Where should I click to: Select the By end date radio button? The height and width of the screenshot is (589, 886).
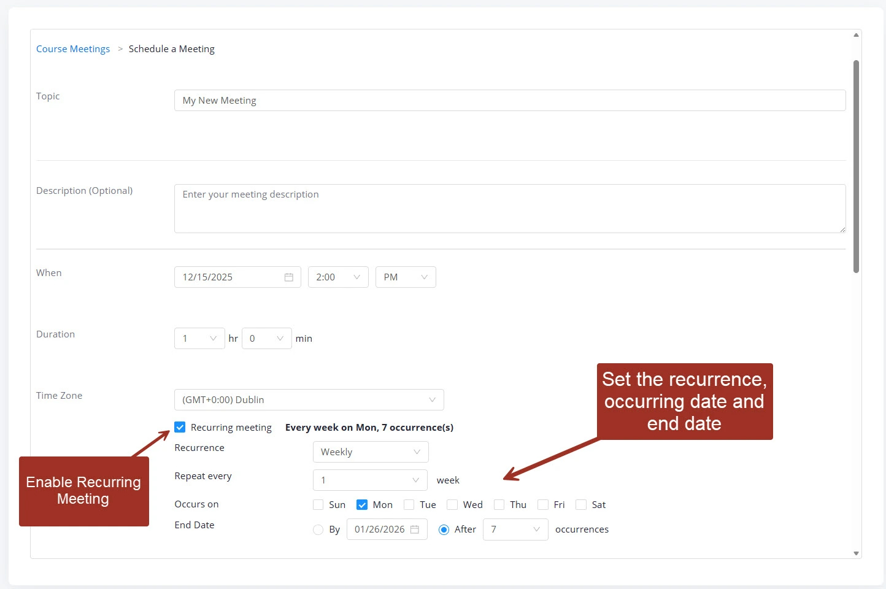pyautogui.click(x=318, y=529)
